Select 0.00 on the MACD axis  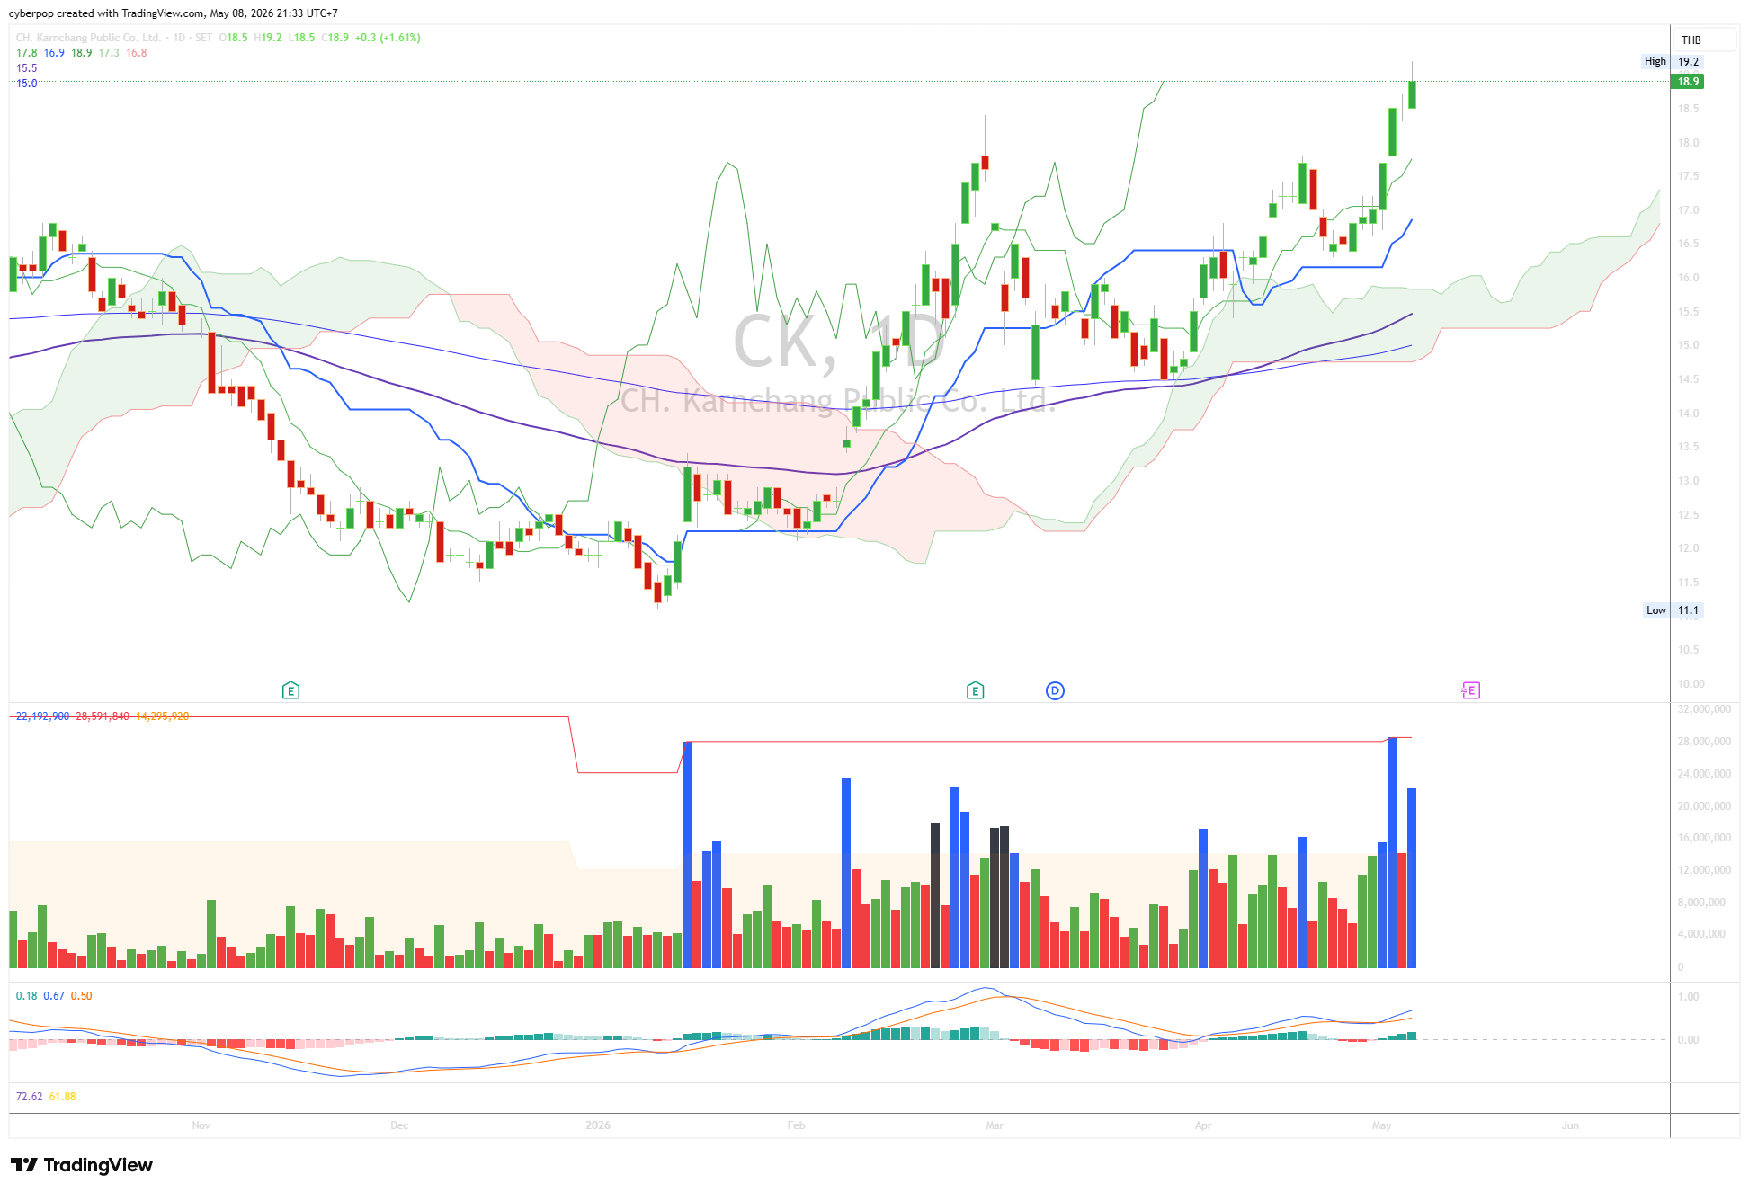pyautogui.click(x=1688, y=1040)
